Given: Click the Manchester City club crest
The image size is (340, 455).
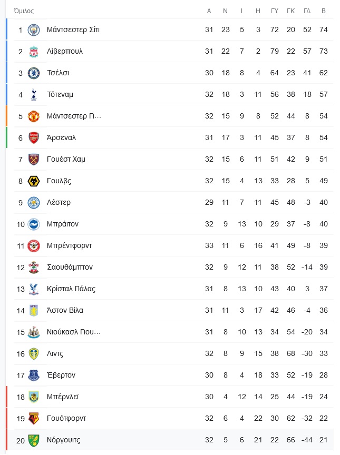Looking at the screenshot, I should (x=34, y=30).
